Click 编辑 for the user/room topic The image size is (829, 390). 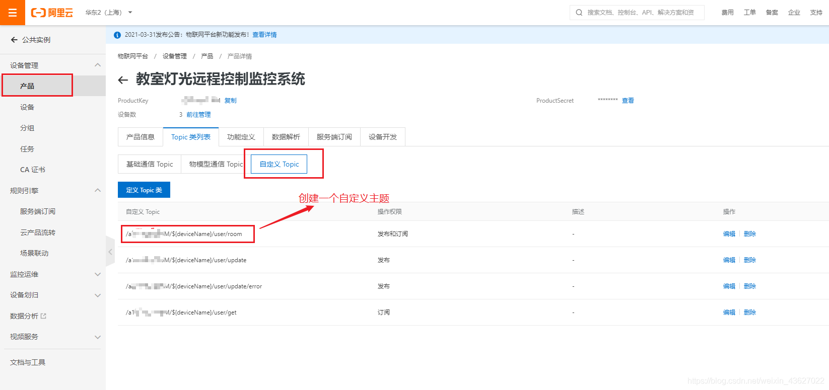click(x=729, y=234)
